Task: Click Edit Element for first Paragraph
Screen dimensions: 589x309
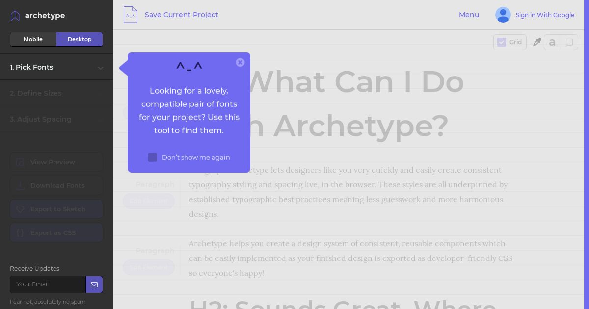Action: click(149, 201)
